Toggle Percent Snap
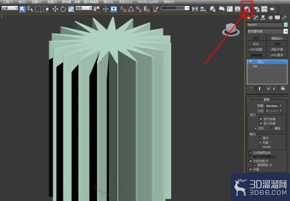 tap(139, 9)
